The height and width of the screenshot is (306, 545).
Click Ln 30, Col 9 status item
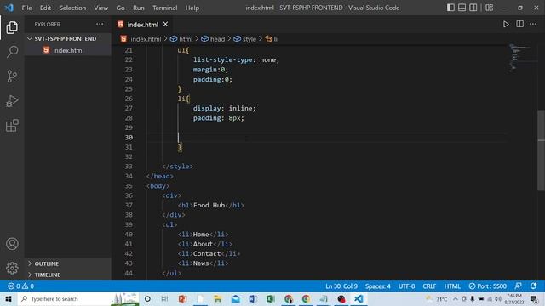tap(341, 286)
